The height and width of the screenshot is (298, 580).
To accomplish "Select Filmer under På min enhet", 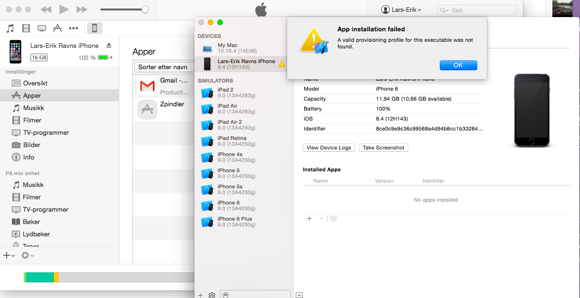I will [59, 197].
